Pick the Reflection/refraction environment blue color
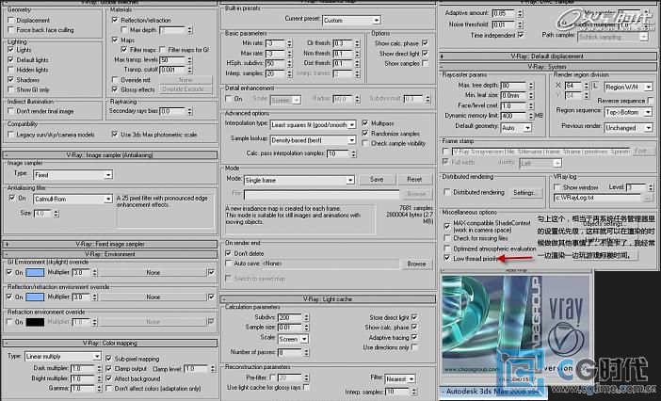This screenshot has width=661, height=401. click(x=35, y=297)
